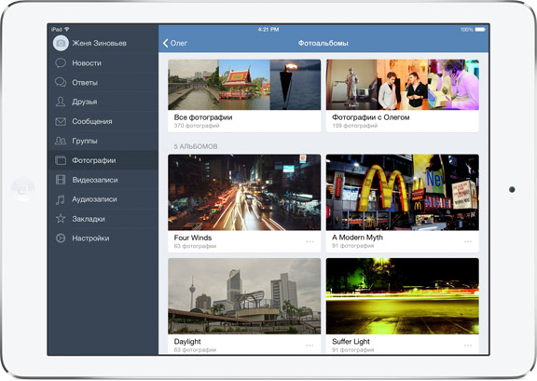Click the Закладки star icon
Image resolution: width=537 pixels, height=381 pixels.
[61, 218]
